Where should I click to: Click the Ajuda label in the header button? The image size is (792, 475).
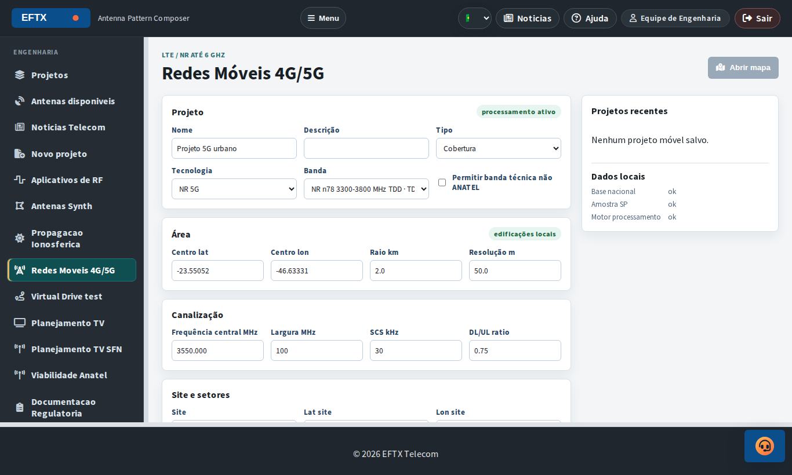[x=597, y=18]
